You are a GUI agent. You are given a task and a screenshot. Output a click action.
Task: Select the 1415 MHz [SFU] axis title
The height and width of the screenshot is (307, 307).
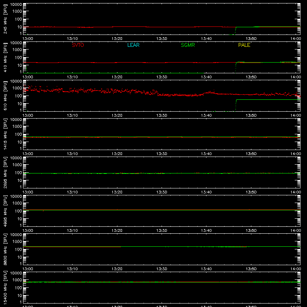coord(5,134)
